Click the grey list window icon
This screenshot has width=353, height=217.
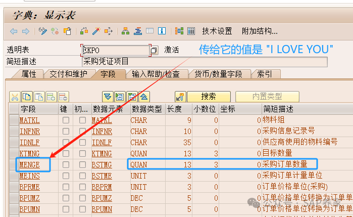click(x=149, y=31)
